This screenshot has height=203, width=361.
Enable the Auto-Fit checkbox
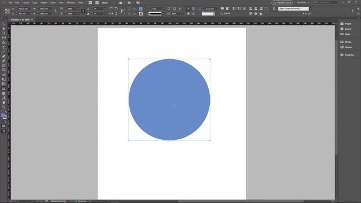(222, 14)
